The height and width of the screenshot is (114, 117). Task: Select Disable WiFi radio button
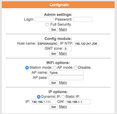coord(76,68)
